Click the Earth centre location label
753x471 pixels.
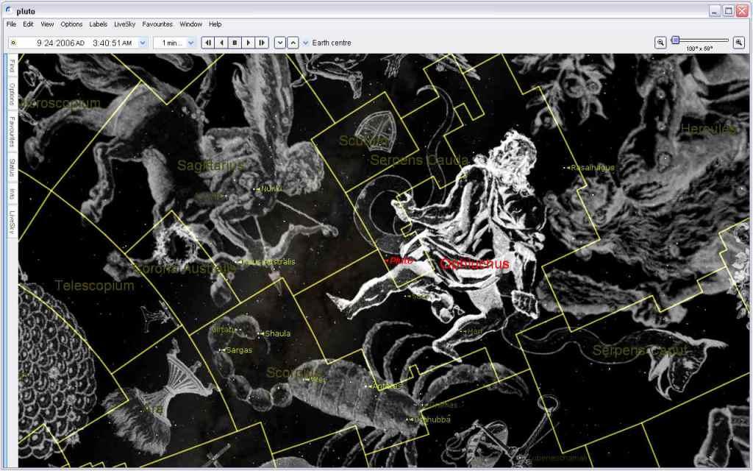tap(332, 43)
